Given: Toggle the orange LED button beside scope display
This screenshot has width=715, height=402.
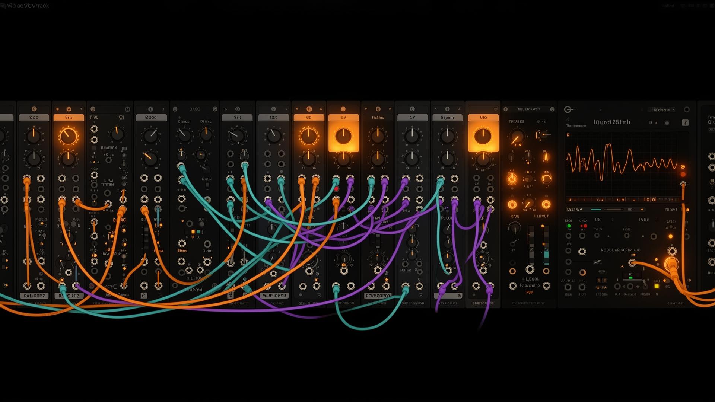Looking at the screenshot, I should click(683, 167).
